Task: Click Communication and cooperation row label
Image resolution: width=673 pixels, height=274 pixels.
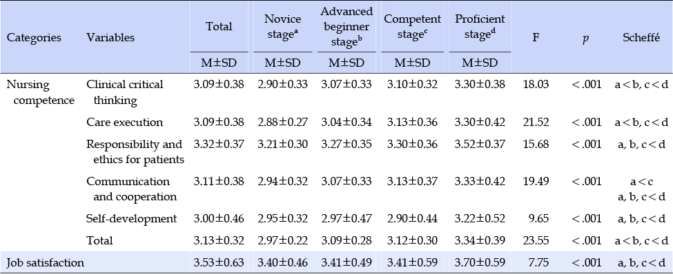Action: click(131, 189)
